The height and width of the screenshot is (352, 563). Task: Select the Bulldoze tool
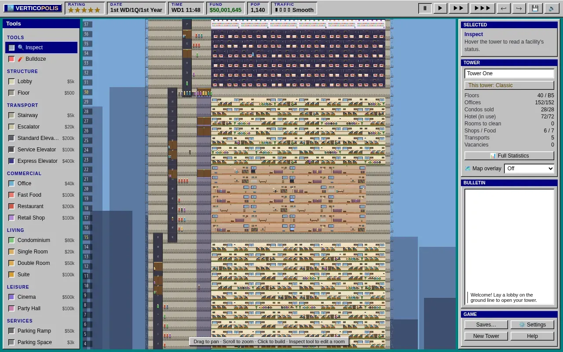(41, 59)
